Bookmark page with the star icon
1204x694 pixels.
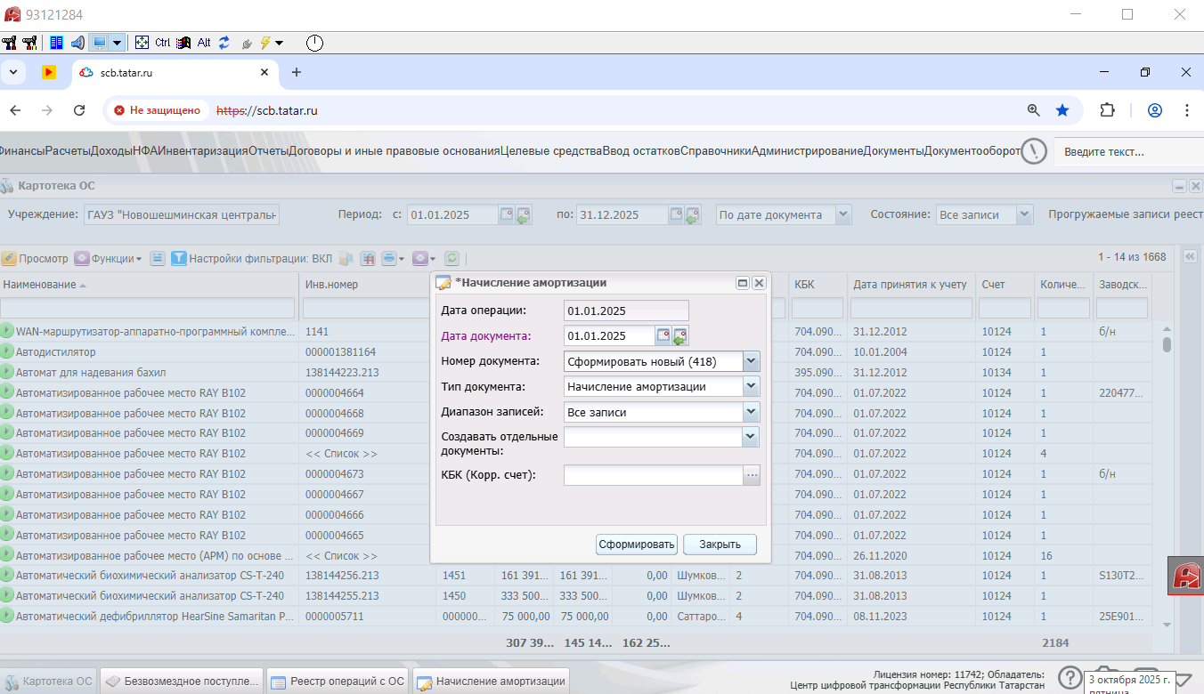click(x=1062, y=110)
